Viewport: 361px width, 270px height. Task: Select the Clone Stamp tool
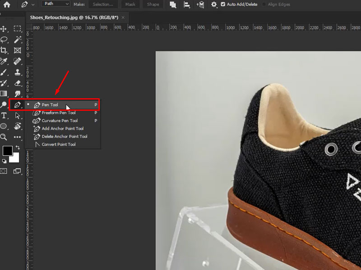17,72
